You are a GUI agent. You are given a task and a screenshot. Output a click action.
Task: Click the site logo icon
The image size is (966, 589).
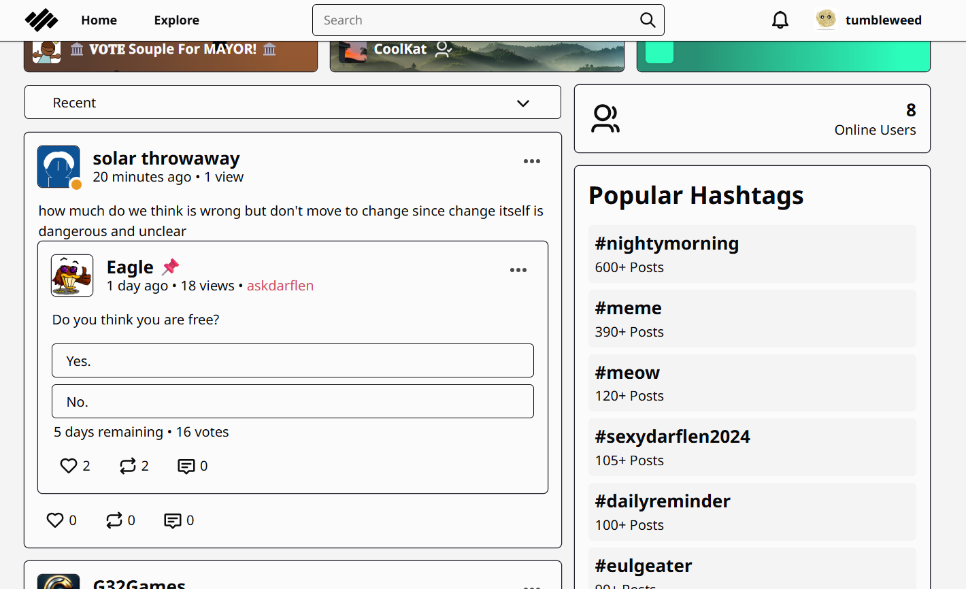[41, 20]
